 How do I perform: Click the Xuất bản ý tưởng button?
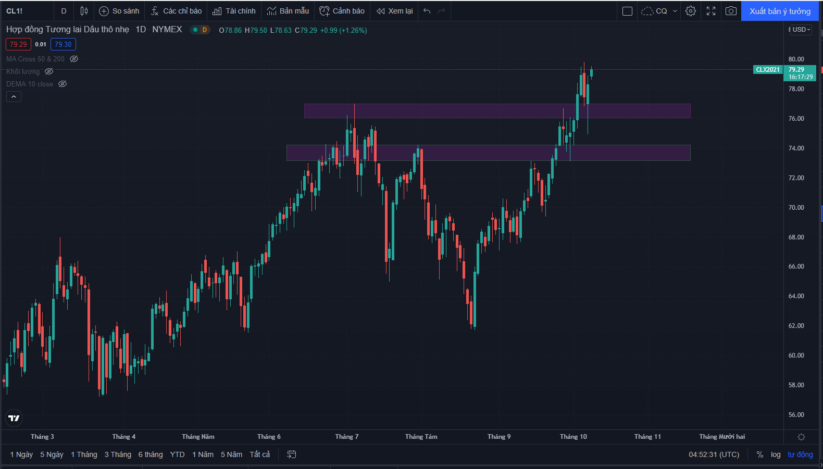pyautogui.click(x=780, y=11)
